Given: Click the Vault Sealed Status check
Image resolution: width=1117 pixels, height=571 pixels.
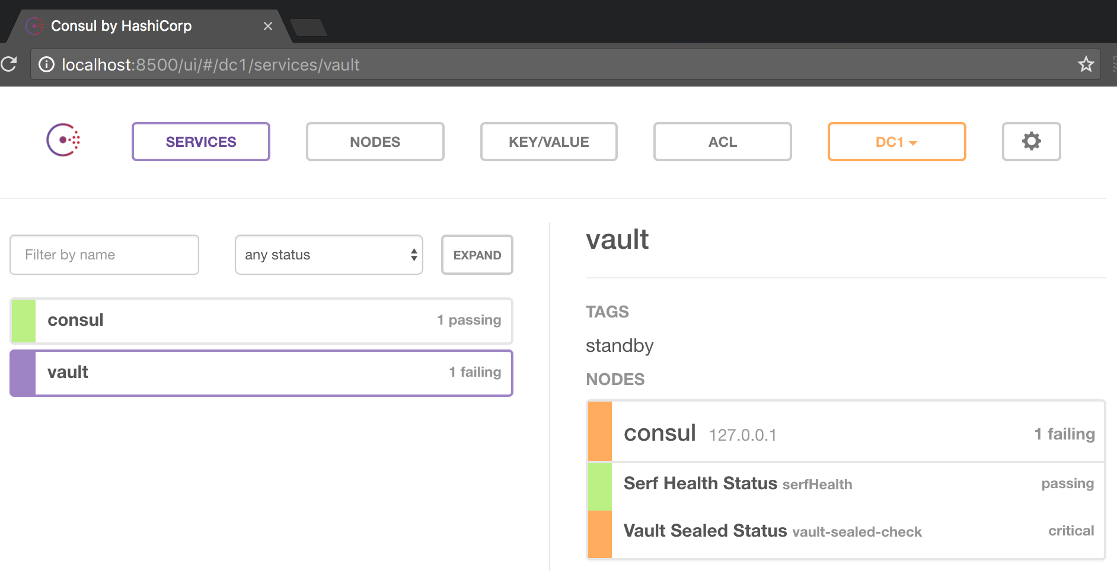Looking at the screenshot, I should tap(846, 534).
